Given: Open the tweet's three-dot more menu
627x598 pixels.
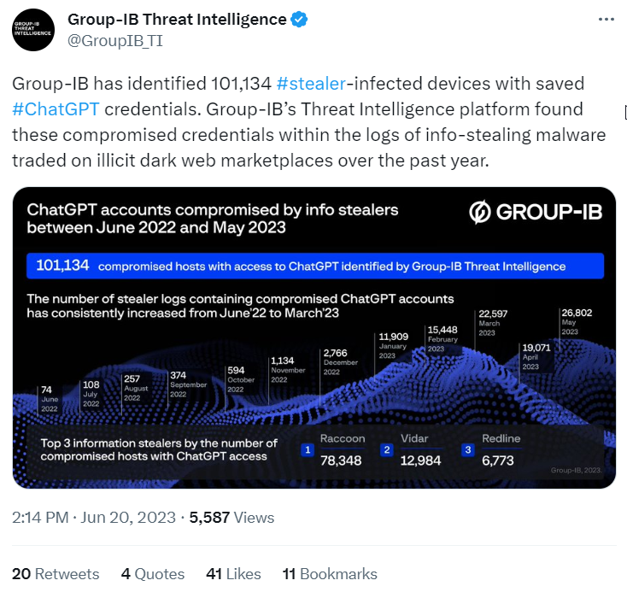Looking at the screenshot, I should [x=606, y=19].
